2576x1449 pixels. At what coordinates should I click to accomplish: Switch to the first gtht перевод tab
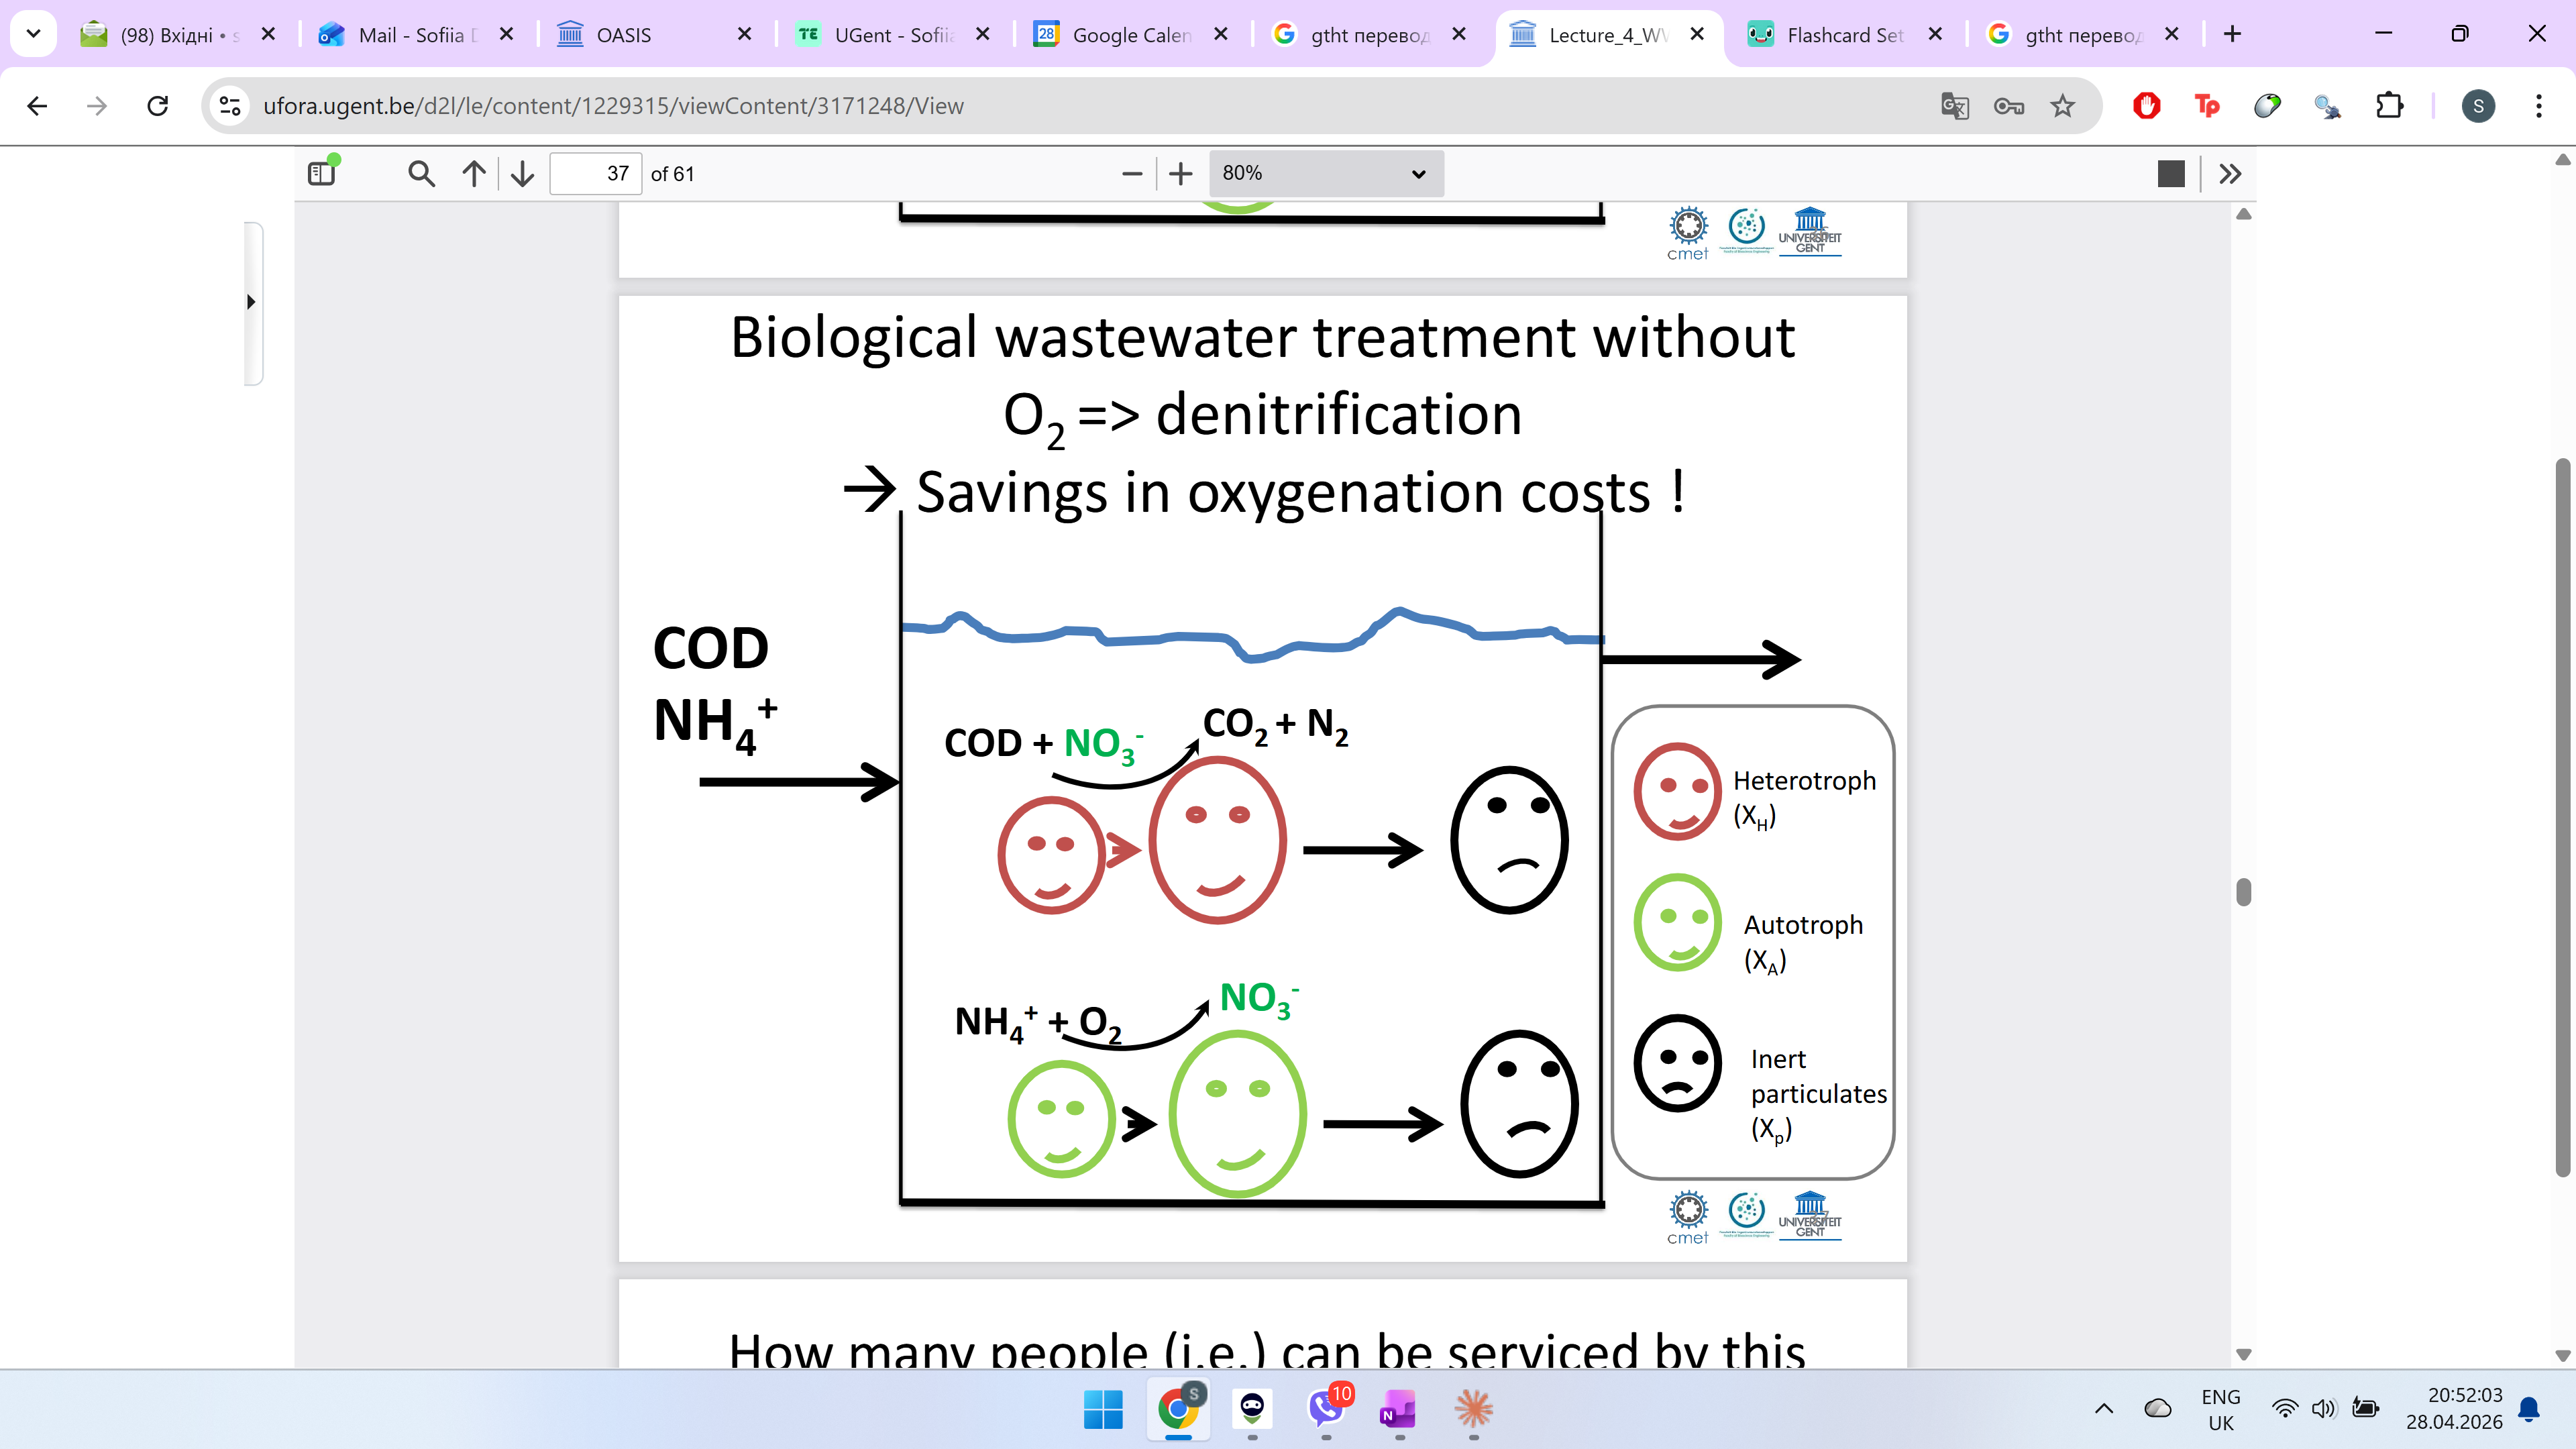click(1367, 35)
